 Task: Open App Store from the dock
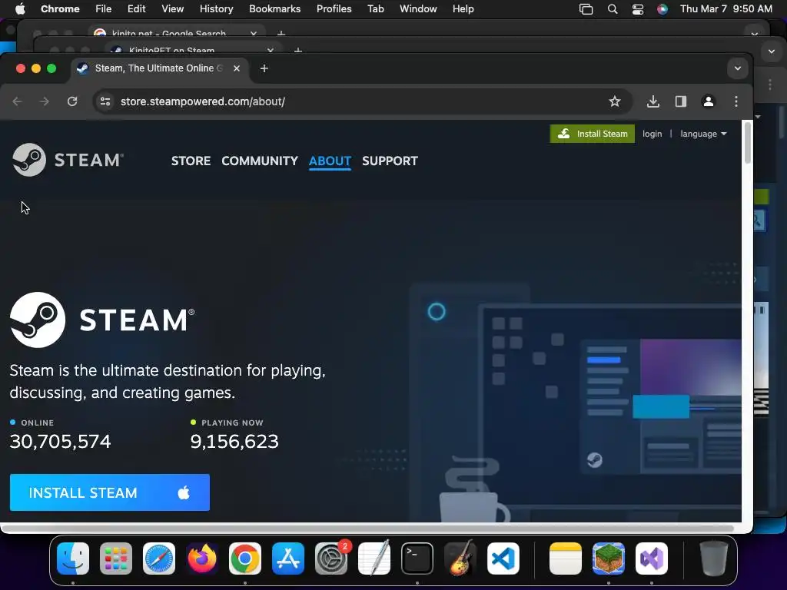(x=288, y=559)
